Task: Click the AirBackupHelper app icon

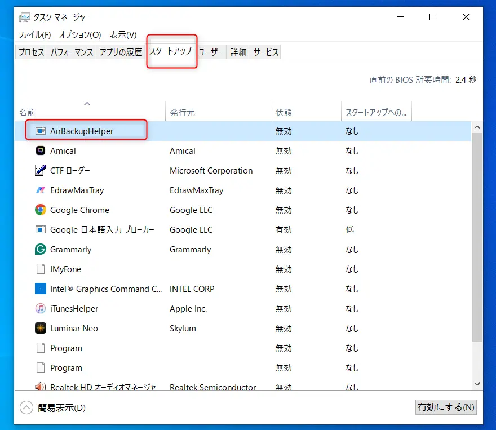Action: coord(41,131)
